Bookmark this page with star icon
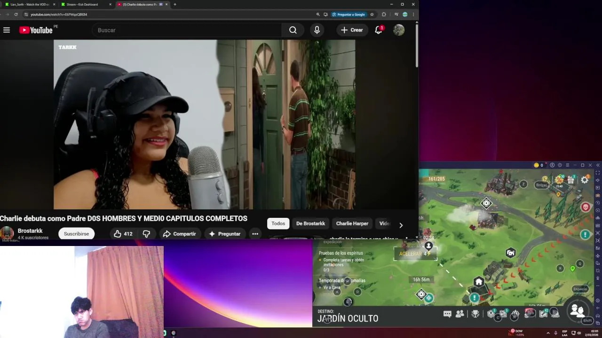This screenshot has height=338, width=602. point(372,15)
